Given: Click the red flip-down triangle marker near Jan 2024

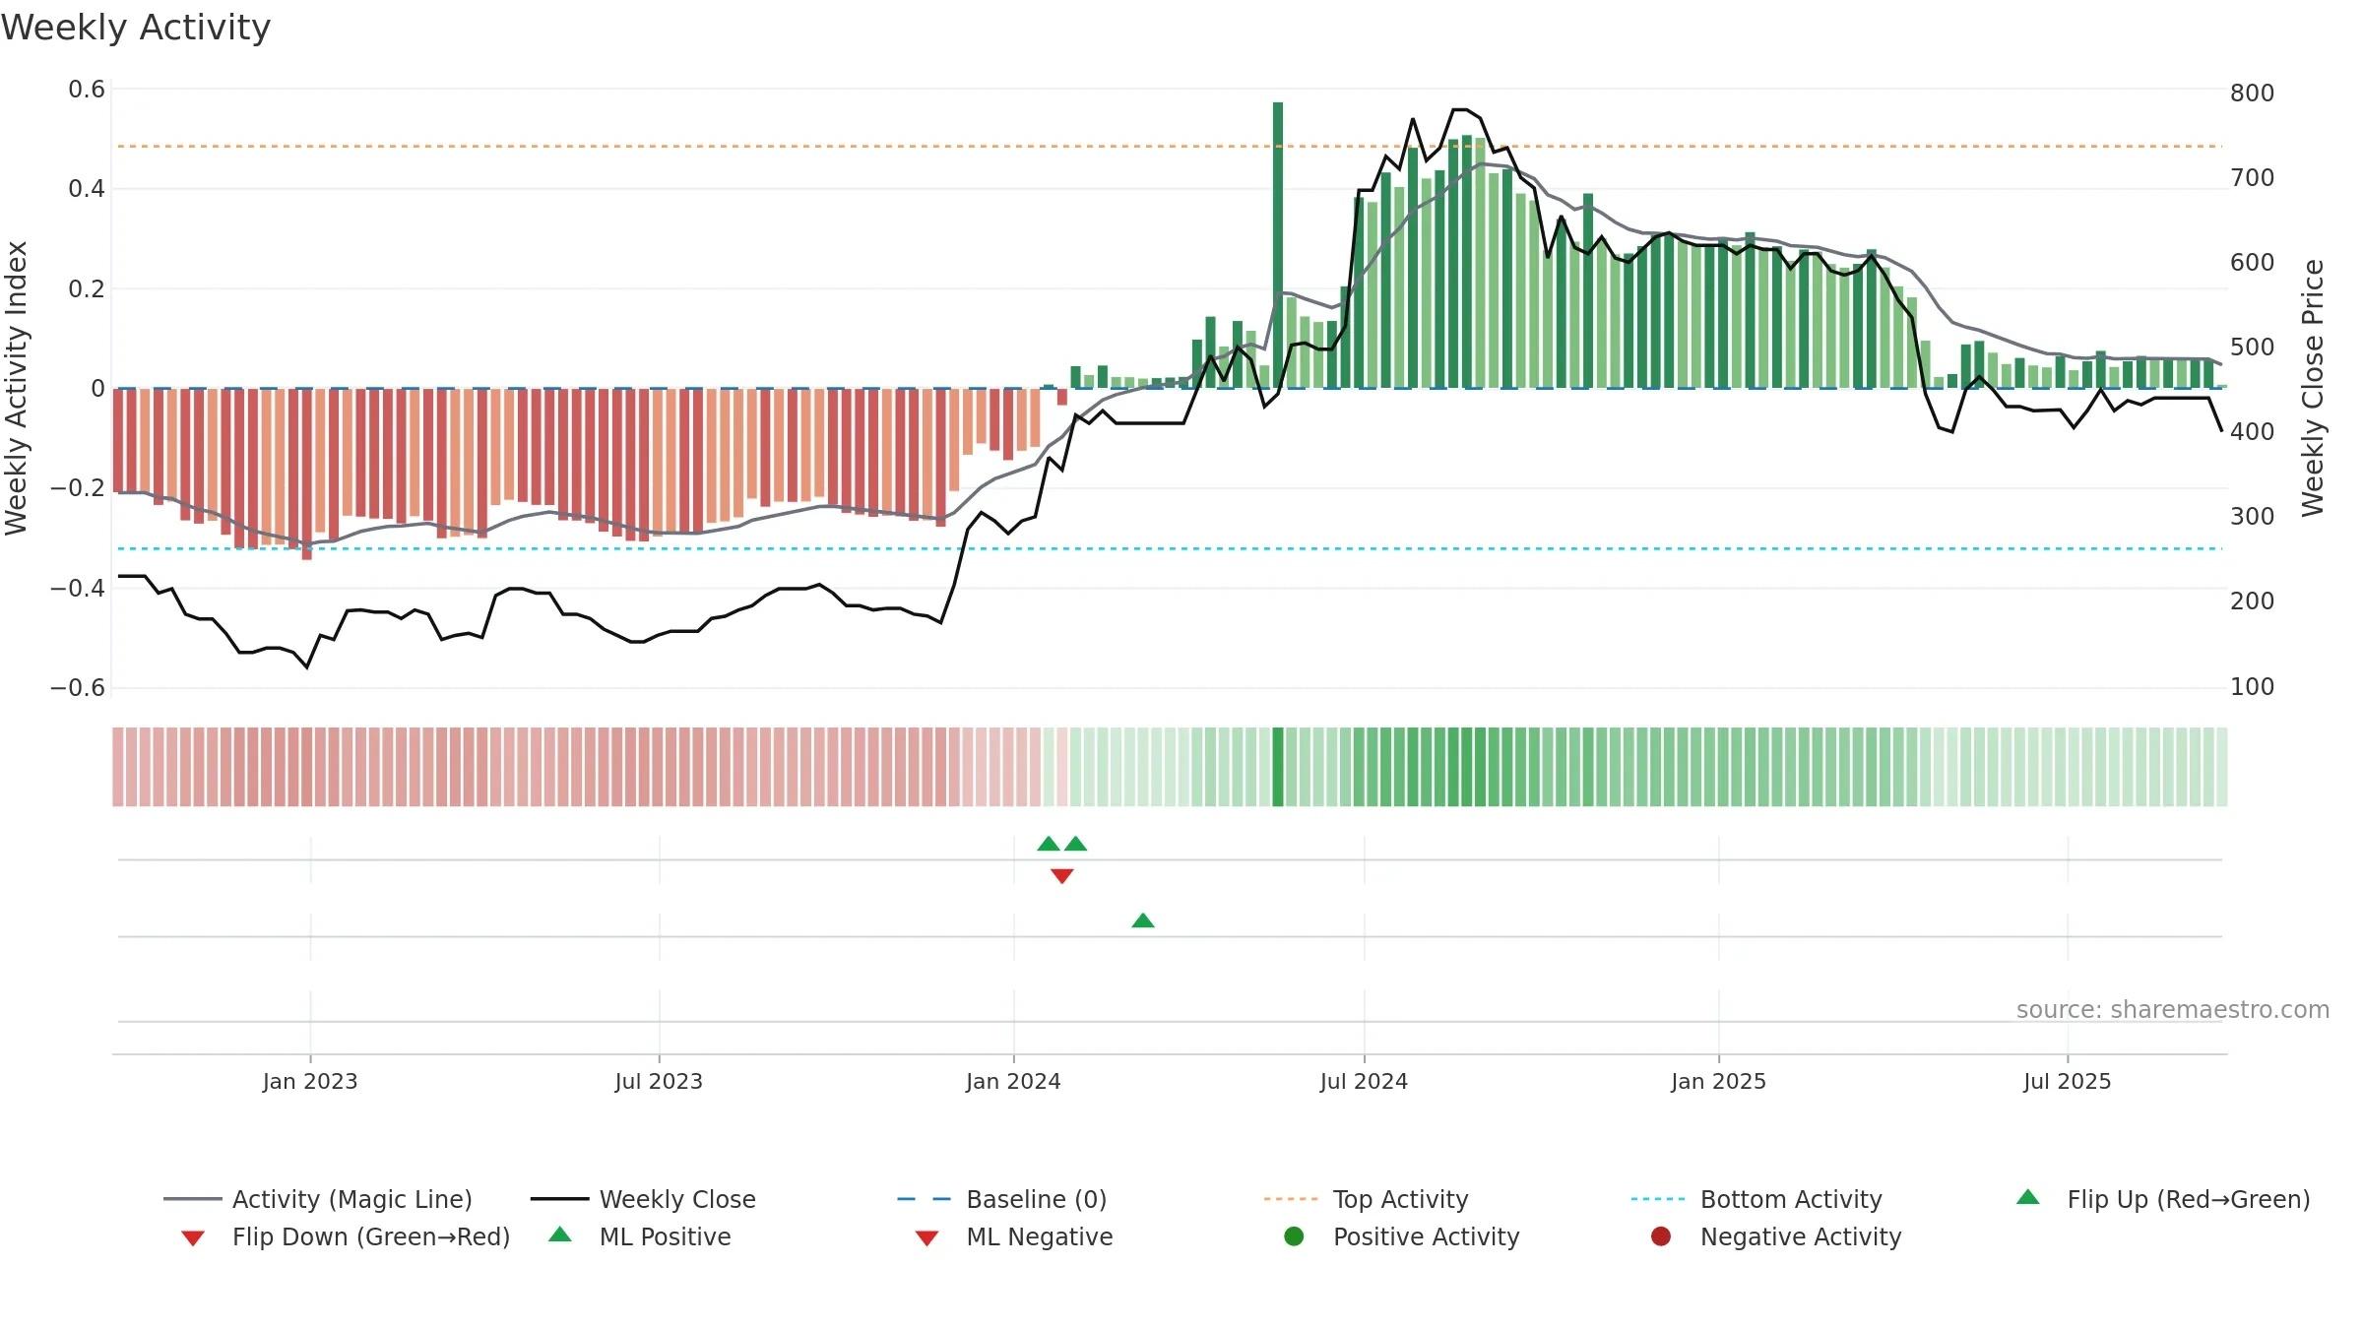Looking at the screenshot, I should pos(1062,876).
